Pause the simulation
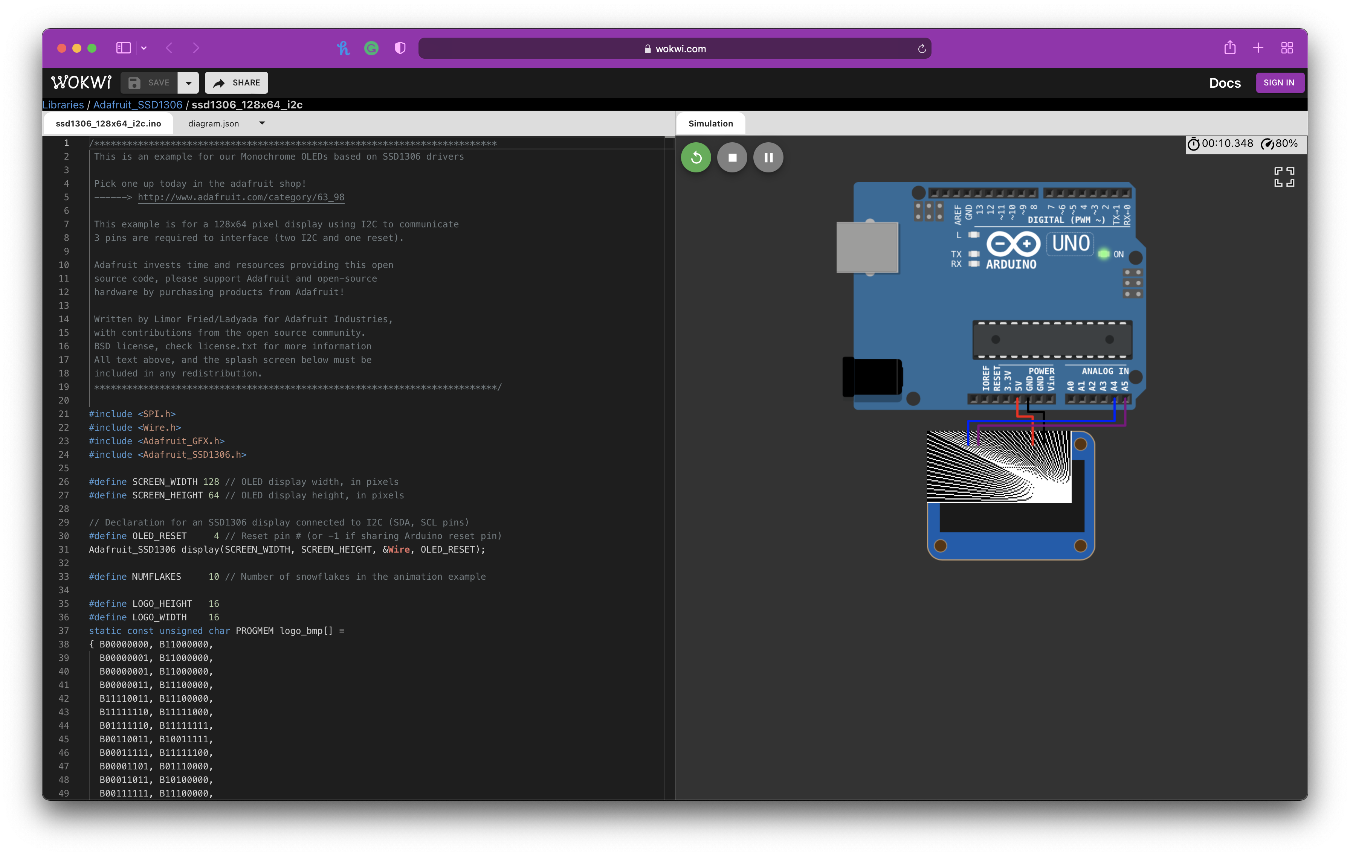Image resolution: width=1350 pixels, height=856 pixels. 768,157
